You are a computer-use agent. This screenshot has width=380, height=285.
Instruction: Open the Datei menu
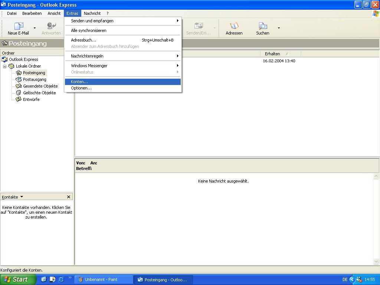(x=12, y=13)
